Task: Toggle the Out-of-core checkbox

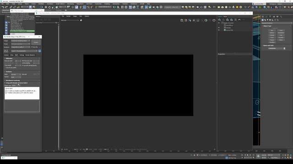Action: click(5, 68)
